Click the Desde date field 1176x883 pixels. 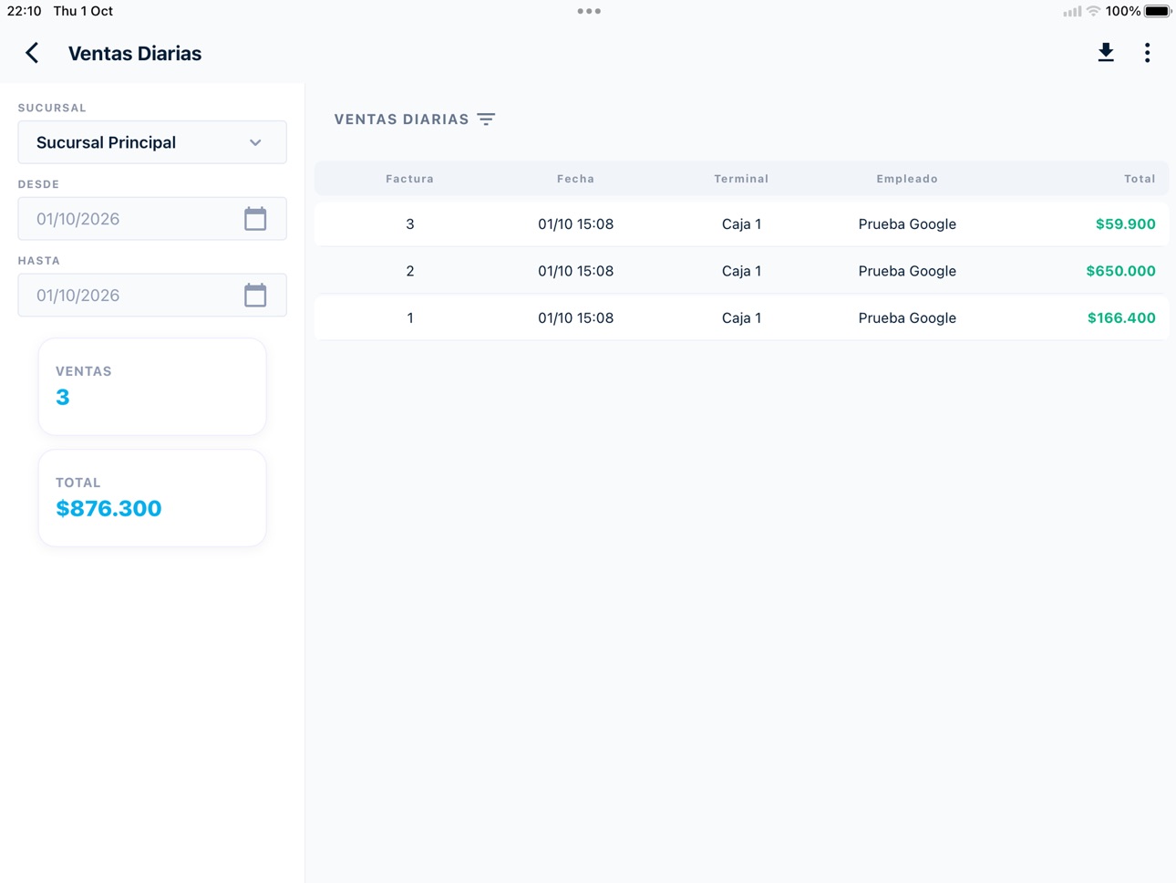click(152, 219)
